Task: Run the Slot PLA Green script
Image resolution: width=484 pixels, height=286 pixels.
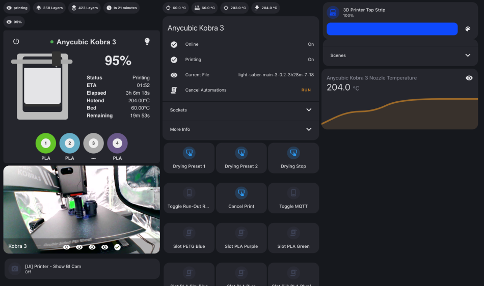Action: click(293, 238)
